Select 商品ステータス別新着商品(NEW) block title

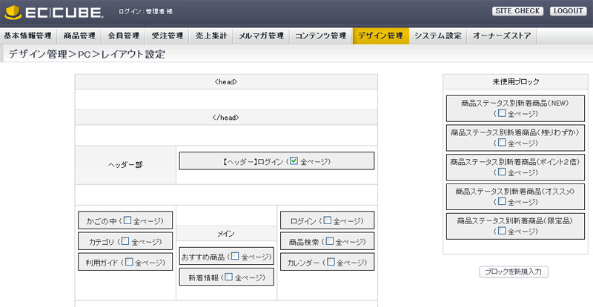click(515, 103)
